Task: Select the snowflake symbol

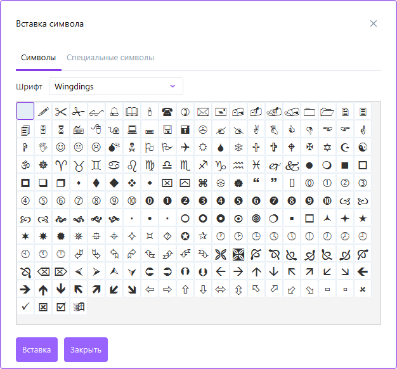Action: (238, 147)
